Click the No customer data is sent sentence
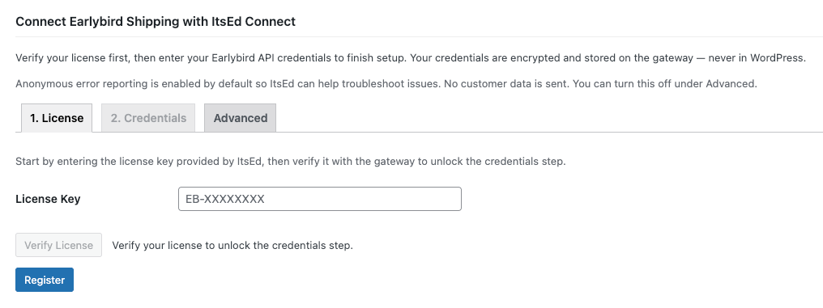 pos(506,84)
